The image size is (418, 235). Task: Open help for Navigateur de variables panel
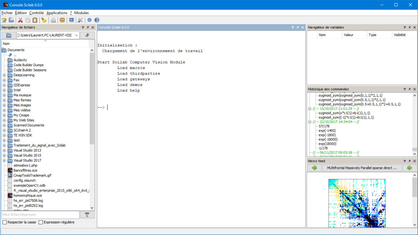[x=405, y=27]
